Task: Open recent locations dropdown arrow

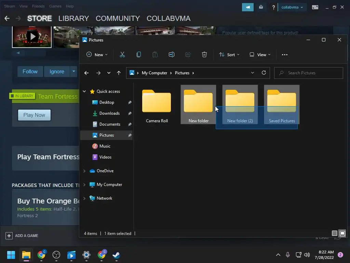Action: point(109,73)
